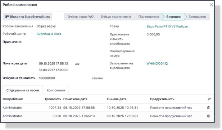
Task: Switch to the Компоненти tab
Action: click(x=56, y=90)
